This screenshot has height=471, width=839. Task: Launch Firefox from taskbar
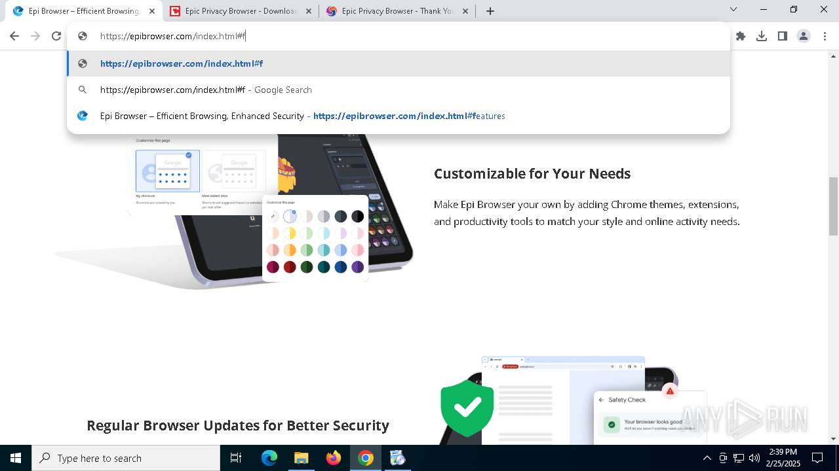point(334,458)
